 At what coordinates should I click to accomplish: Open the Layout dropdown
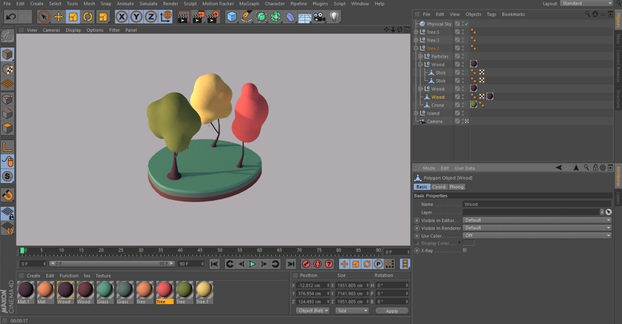tap(586, 3)
